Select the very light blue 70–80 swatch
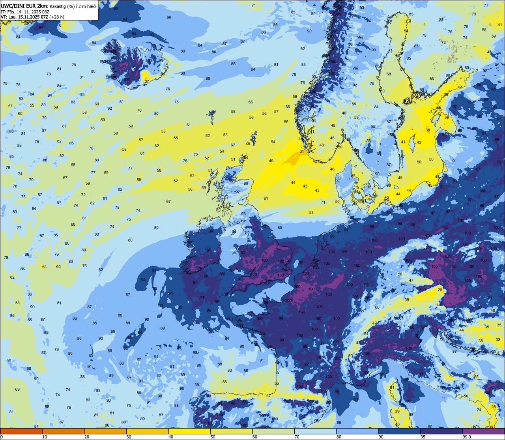The image size is (505, 440). click(x=315, y=431)
